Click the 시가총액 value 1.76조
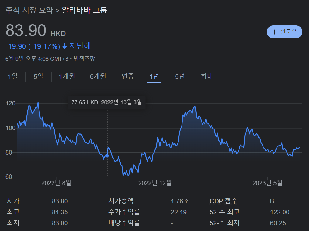The height and width of the screenshot is (231, 309). click(180, 201)
